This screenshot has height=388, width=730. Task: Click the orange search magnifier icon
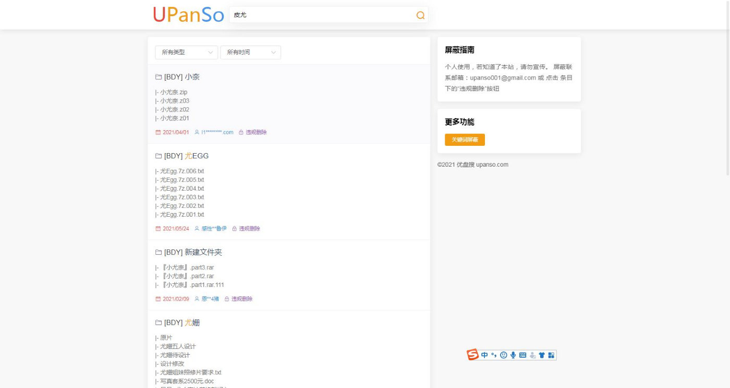(420, 16)
